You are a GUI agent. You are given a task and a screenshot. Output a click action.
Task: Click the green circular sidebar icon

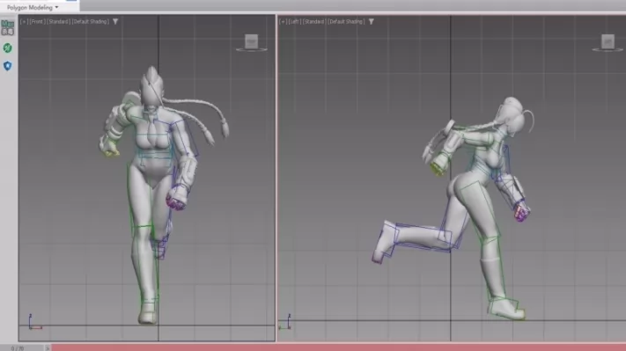point(8,48)
